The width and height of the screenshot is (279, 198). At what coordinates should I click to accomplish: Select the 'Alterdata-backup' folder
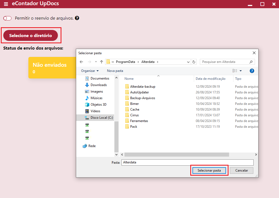tap(143, 87)
